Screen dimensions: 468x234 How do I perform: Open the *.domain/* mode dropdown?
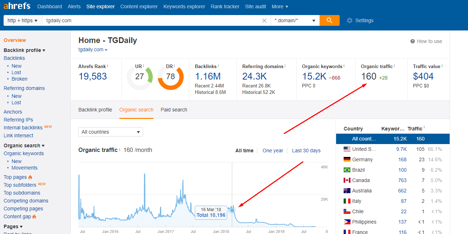295,20
